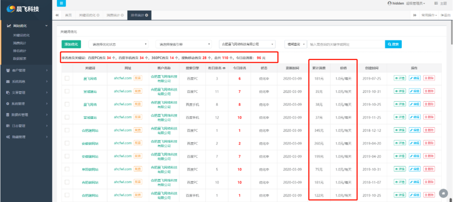Click the floating home icon at bottom right
This screenshot has height=202, width=453.
point(443,193)
